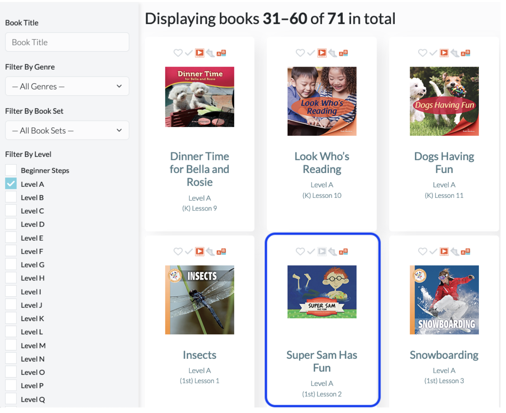Uncheck the Level A filter
The width and height of the screenshot is (506, 413).
click(11, 184)
